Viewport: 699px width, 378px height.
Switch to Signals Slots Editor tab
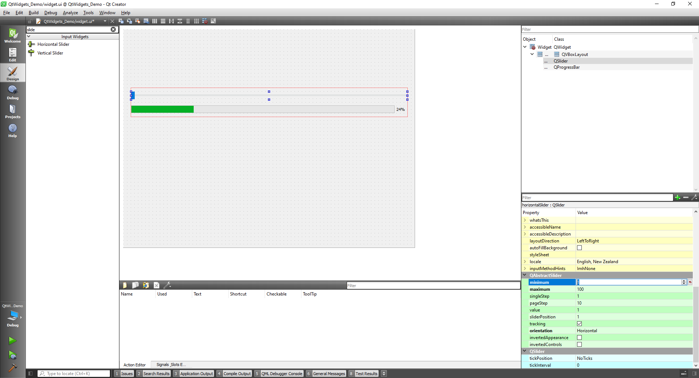coord(171,365)
